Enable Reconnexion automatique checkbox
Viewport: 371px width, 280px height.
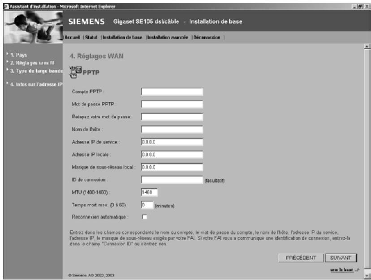coord(145,217)
